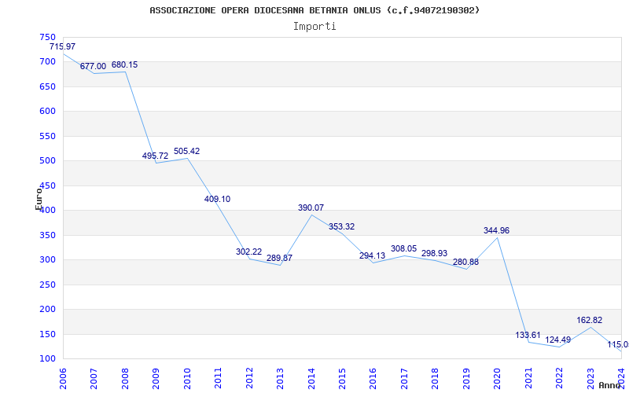Click the y-axis tick 650
Viewport: 629px width, 393px height.
click(47, 86)
